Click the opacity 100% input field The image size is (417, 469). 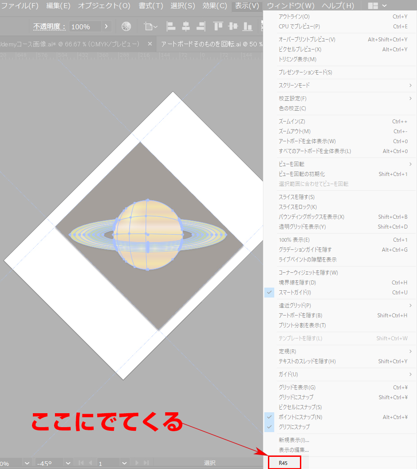pyautogui.click(x=85, y=27)
